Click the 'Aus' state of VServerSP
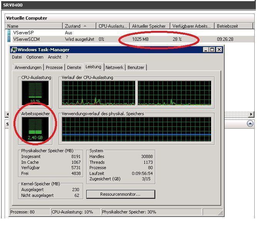The image size is (257, 225). 69,33
